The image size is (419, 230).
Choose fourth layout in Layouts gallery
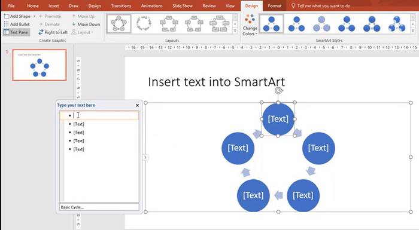coord(194,24)
